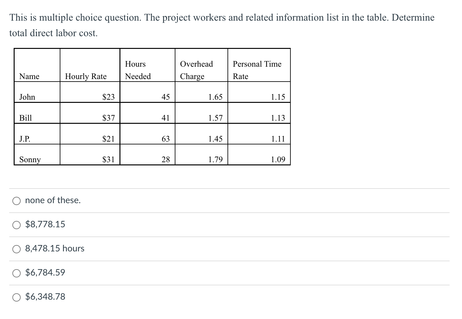Viewport: 462px width, 319px height.
Task: Click the 'none of these.' answer text
Action: pyautogui.click(x=53, y=200)
